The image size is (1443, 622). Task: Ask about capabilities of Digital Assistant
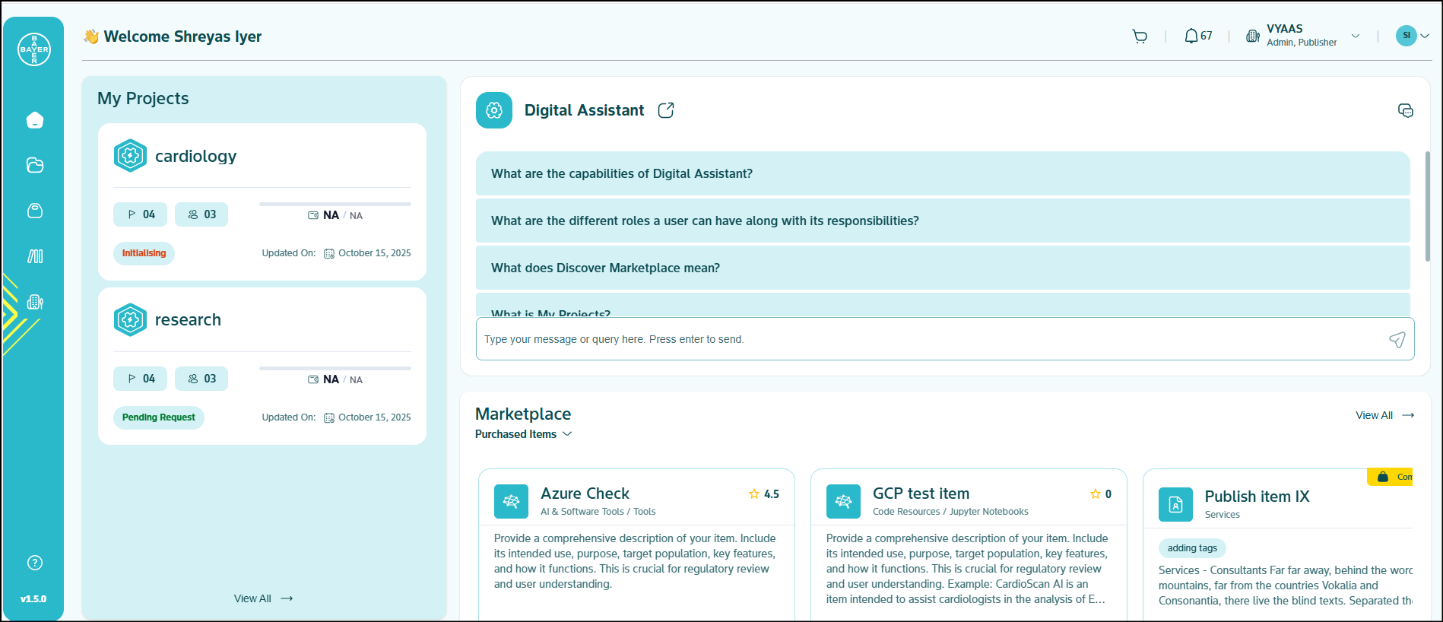943,173
